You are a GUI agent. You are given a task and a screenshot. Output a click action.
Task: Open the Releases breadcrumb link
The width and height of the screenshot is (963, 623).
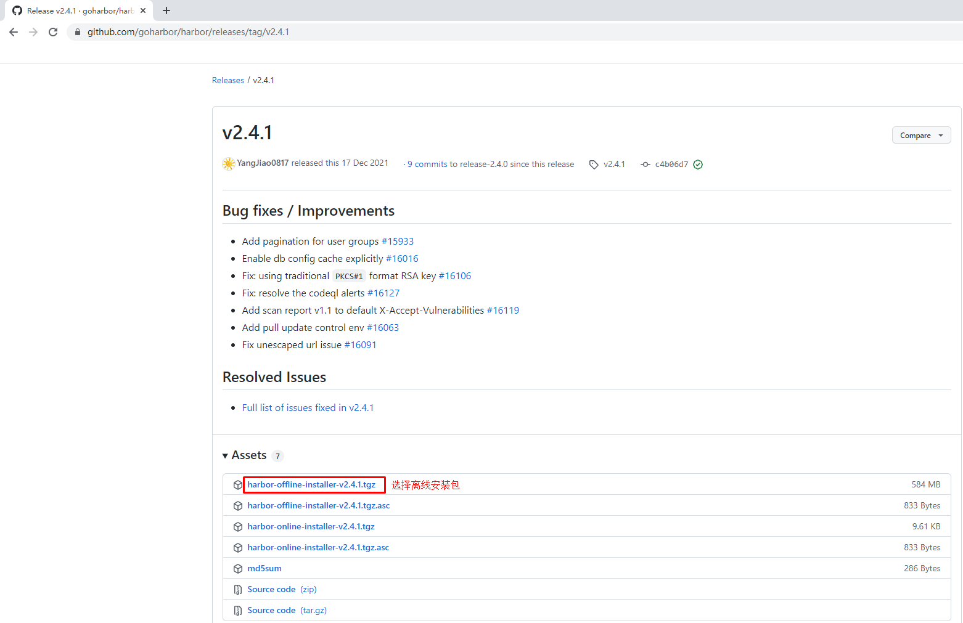point(228,81)
